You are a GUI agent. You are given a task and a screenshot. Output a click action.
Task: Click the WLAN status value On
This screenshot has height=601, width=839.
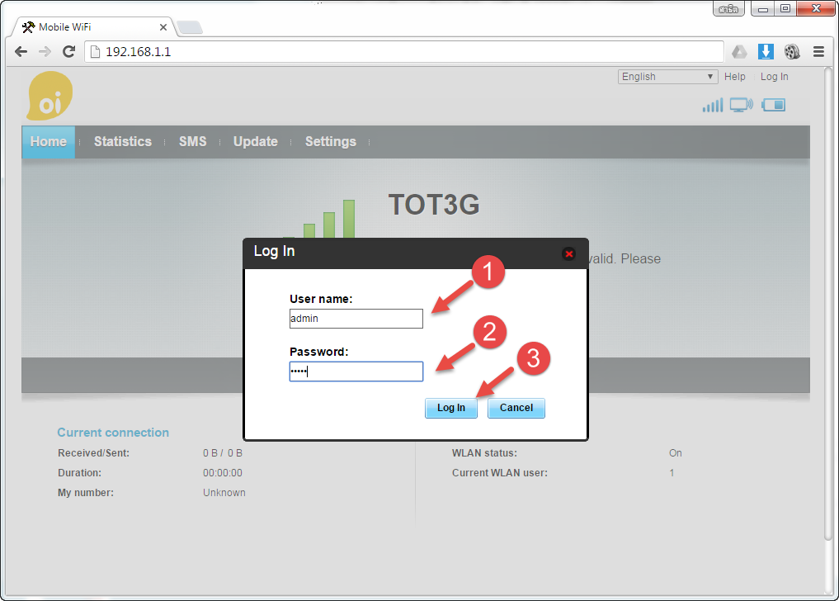[x=676, y=453]
